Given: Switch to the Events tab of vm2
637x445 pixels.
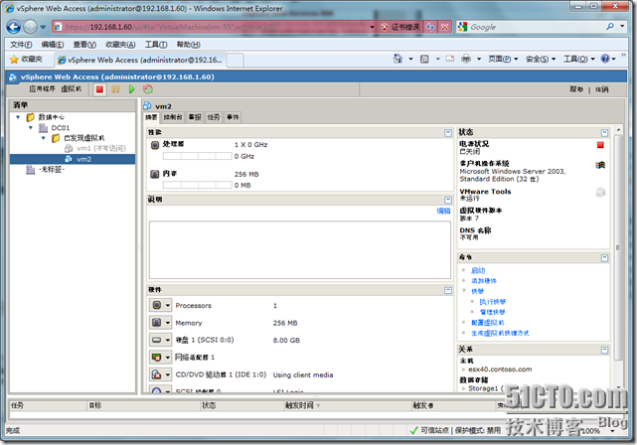Looking at the screenshot, I should click(x=233, y=117).
